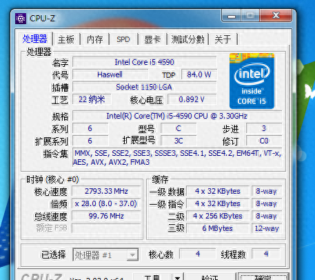This screenshot has width=315, height=280.
Task: Click the instruction set list field
Action: click(x=177, y=157)
